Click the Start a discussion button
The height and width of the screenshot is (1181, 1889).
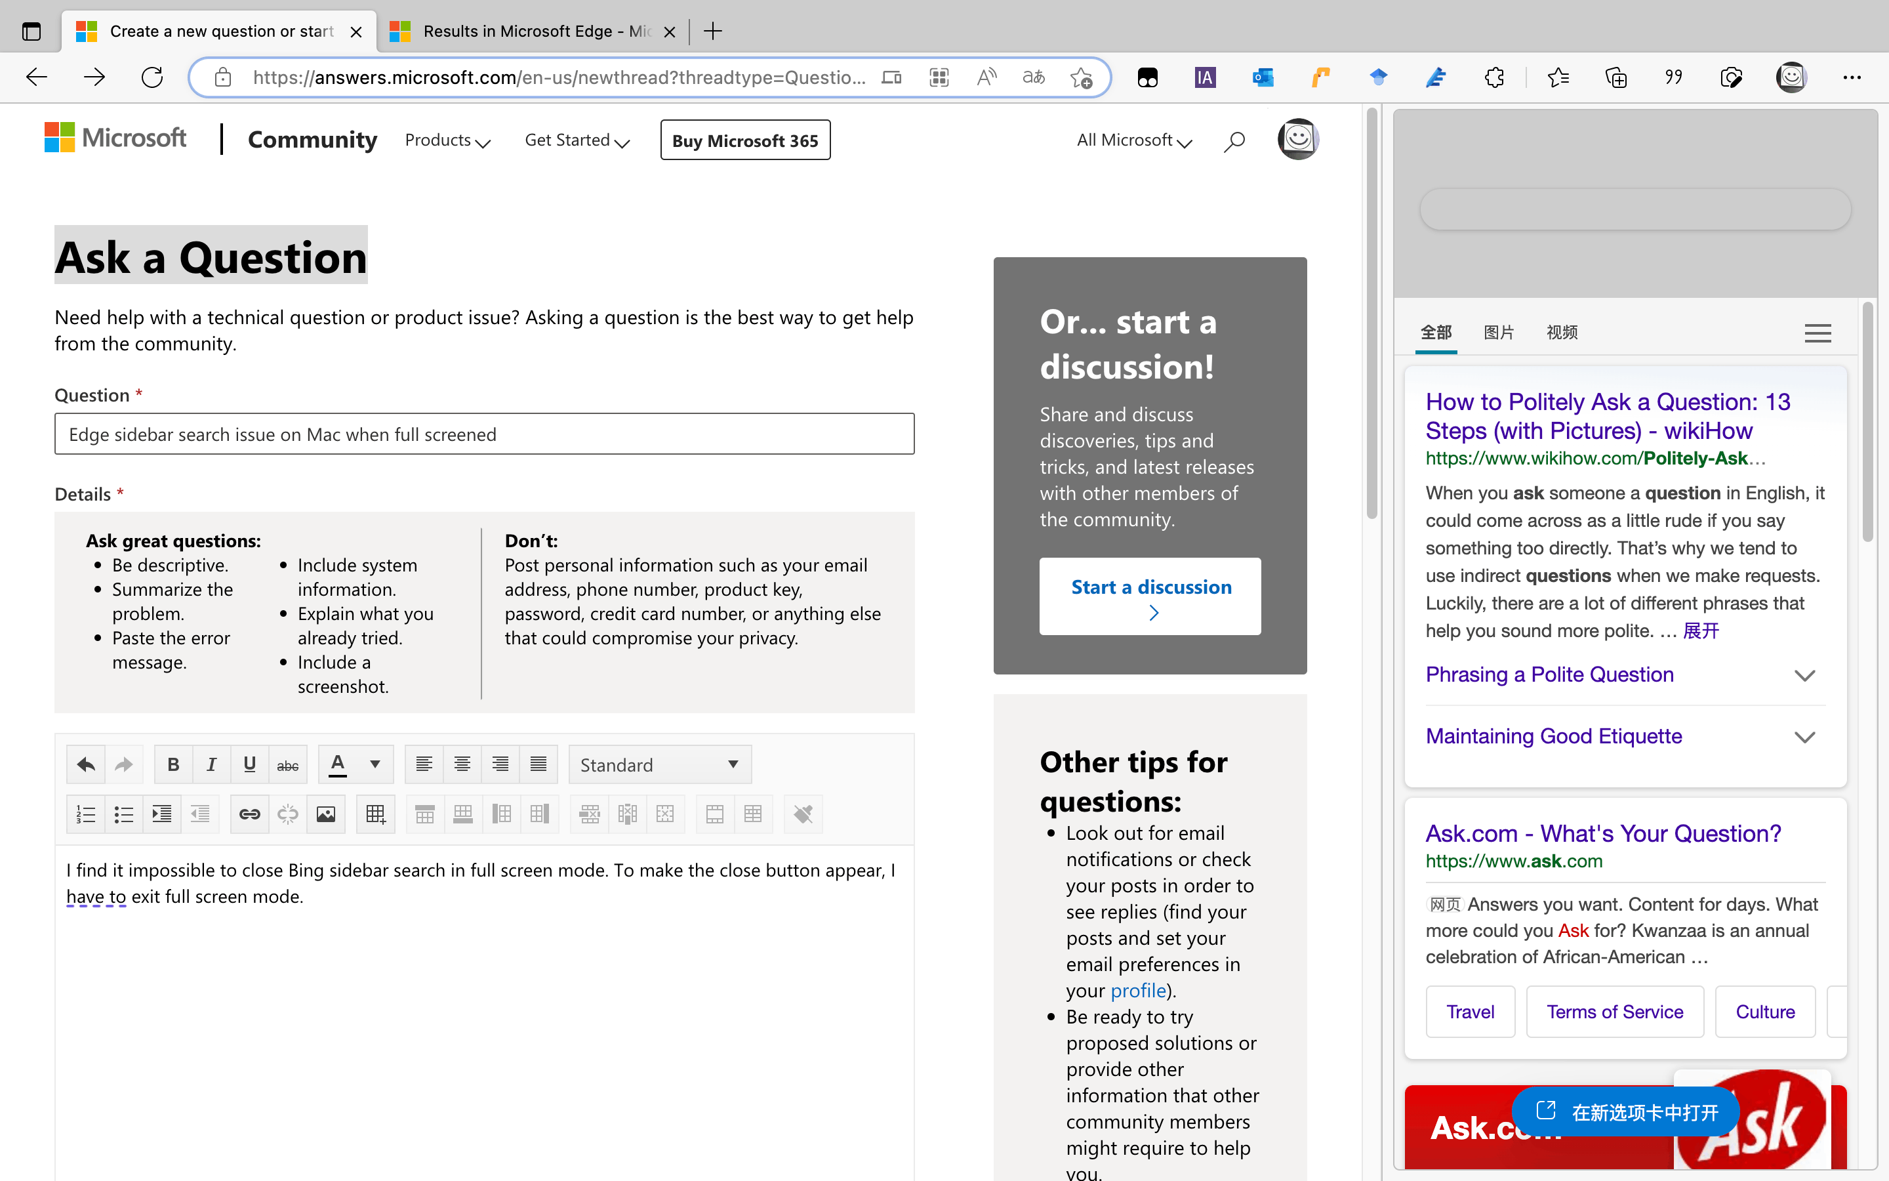coord(1150,596)
